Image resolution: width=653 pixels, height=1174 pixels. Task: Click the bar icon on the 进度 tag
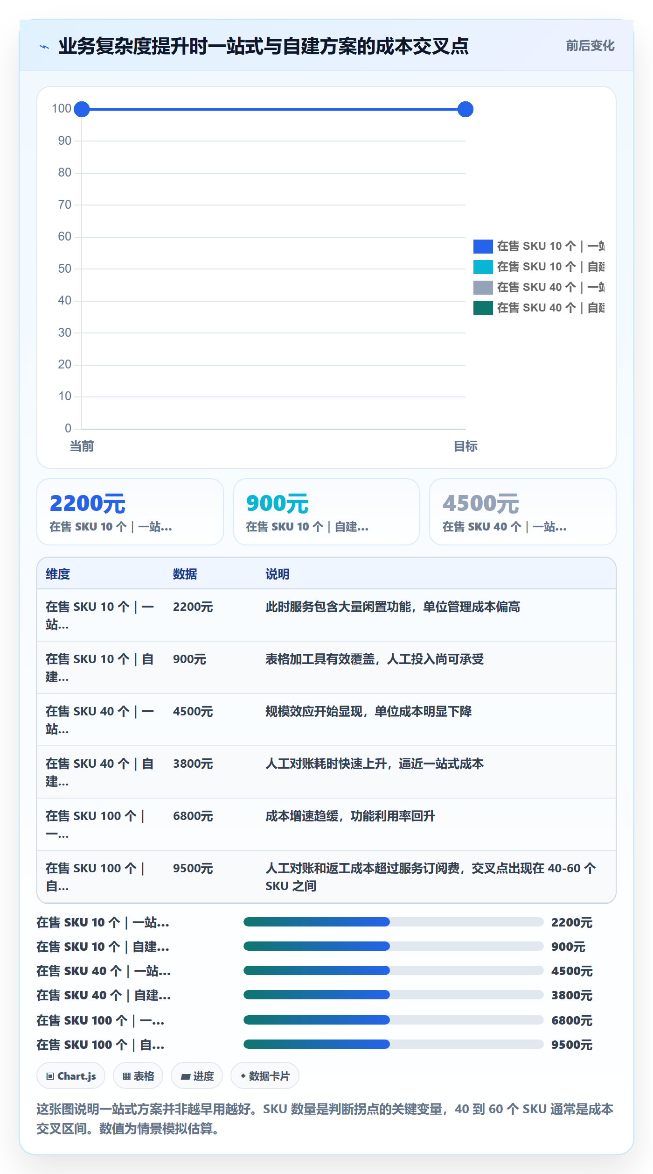tap(186, 1076)
